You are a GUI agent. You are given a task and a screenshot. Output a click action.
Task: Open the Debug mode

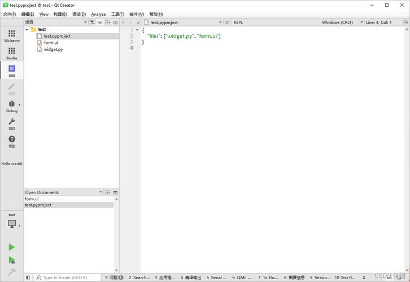point(12,106)
